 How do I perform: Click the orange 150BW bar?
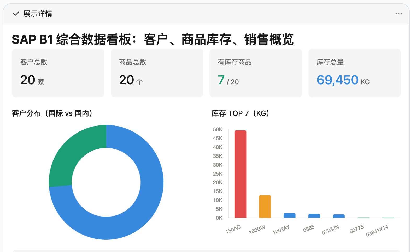coord(265,206)
